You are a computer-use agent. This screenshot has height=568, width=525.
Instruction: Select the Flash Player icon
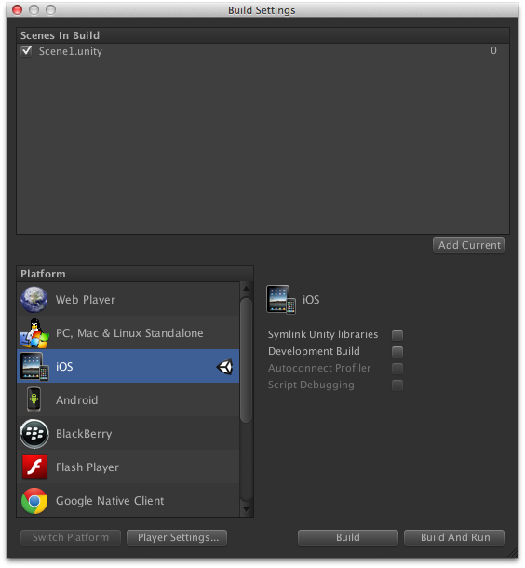click(34, 467)
